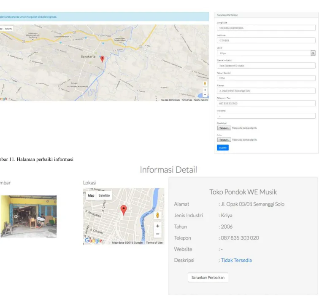Click the Longitude input field
The image size is (319, 296).
point(266,28)
